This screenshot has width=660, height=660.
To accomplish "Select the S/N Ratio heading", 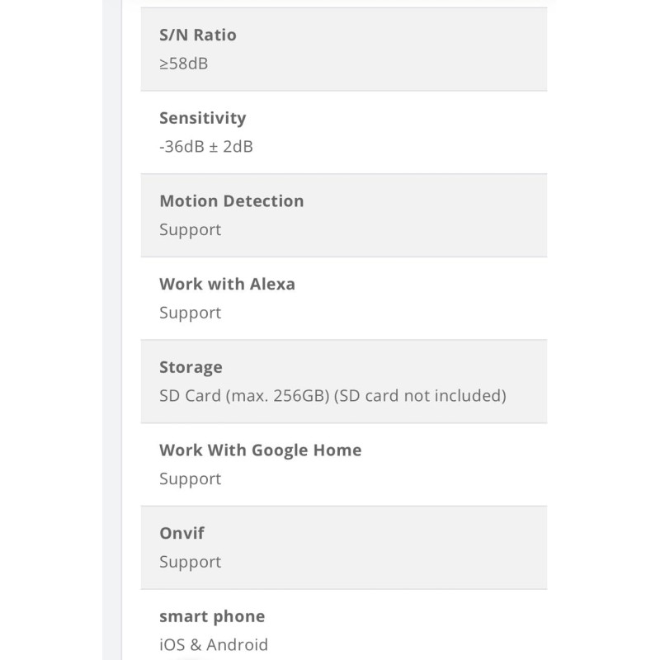I will [198, 35].
